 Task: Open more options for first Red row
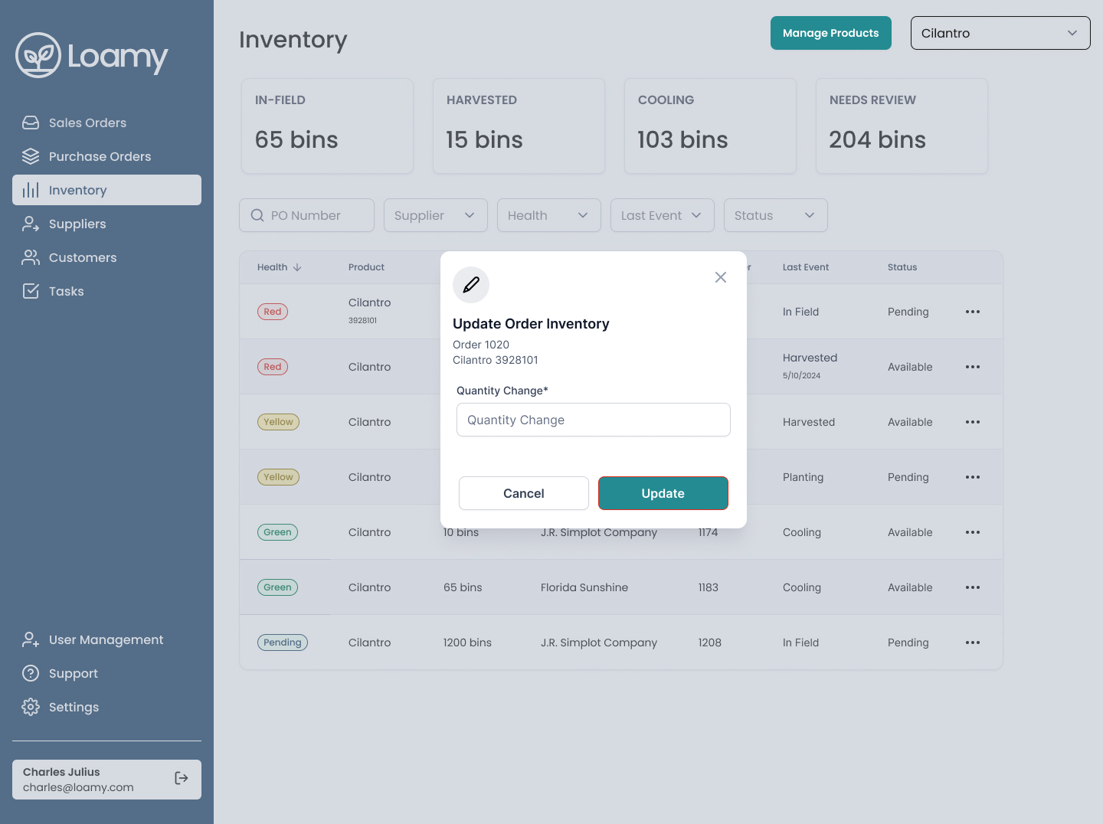pyautogui.click(x=973, y=312)
